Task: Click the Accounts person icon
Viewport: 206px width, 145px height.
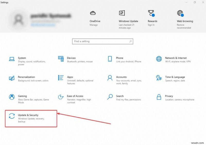Action: (110, 78)
